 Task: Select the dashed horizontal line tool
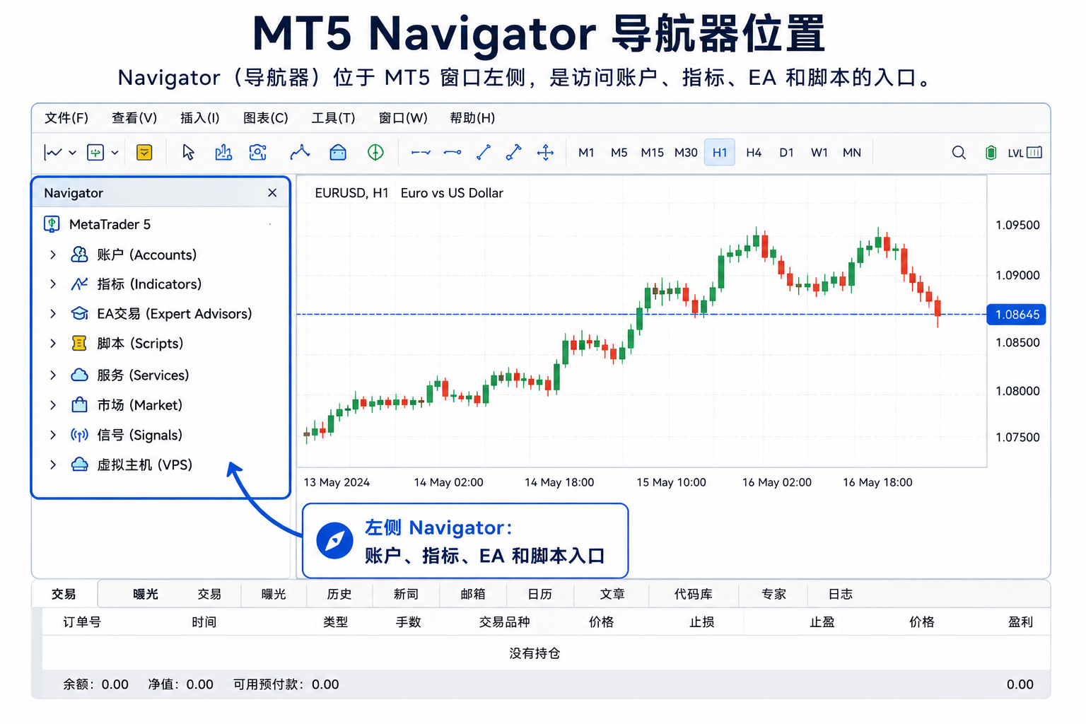pos(421,152)
